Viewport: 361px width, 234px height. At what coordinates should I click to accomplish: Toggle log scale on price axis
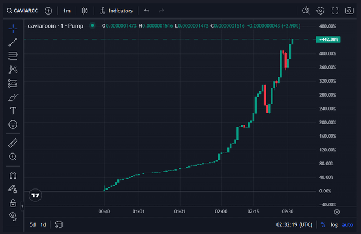(335, 224)
